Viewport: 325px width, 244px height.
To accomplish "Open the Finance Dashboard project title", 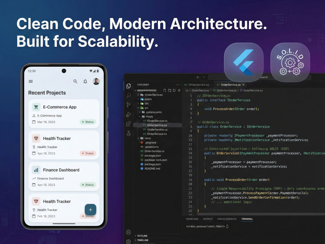I will tap(61, 170).
